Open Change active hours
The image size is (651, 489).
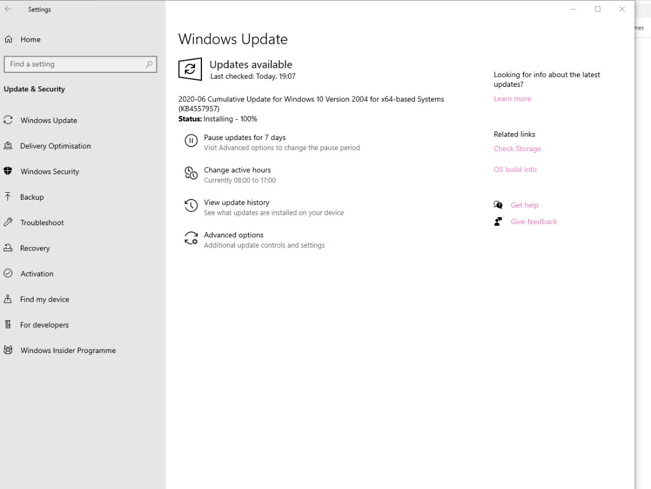pyautogui.click(x=237, y=170)
